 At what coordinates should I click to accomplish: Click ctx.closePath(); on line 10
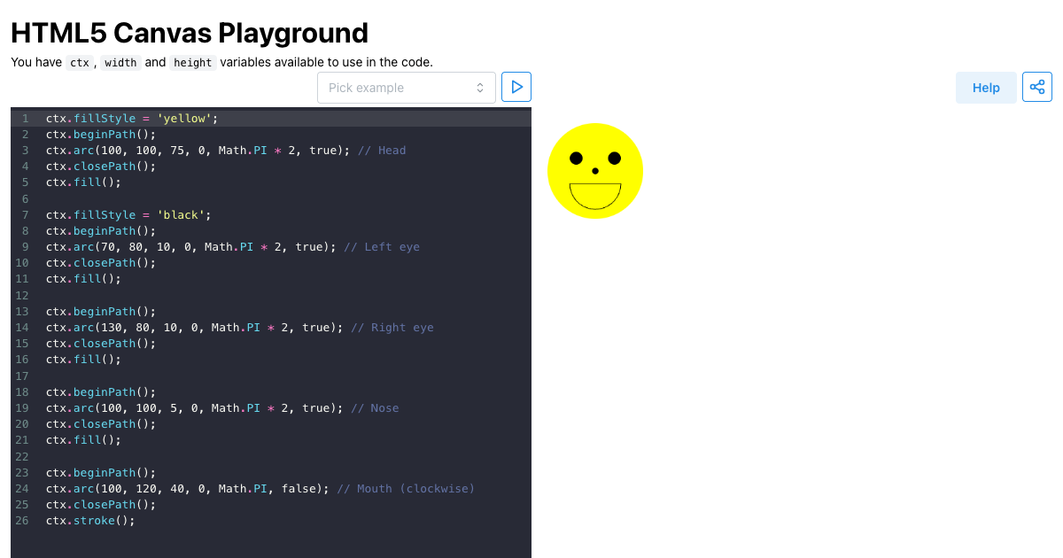tap(101, 263)
